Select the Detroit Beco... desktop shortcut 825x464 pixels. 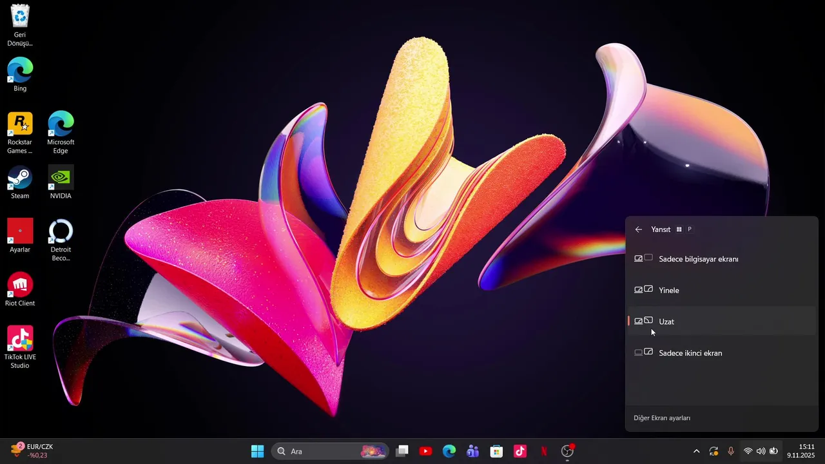click(61, 240)
